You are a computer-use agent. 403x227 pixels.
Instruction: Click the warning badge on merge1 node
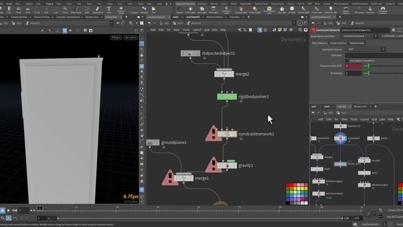point(170,178)
